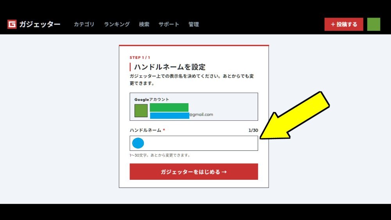This screenshot has width=391, height=220.
Task: Click the ＋投稿する button
Action: (x=344, y=24)
